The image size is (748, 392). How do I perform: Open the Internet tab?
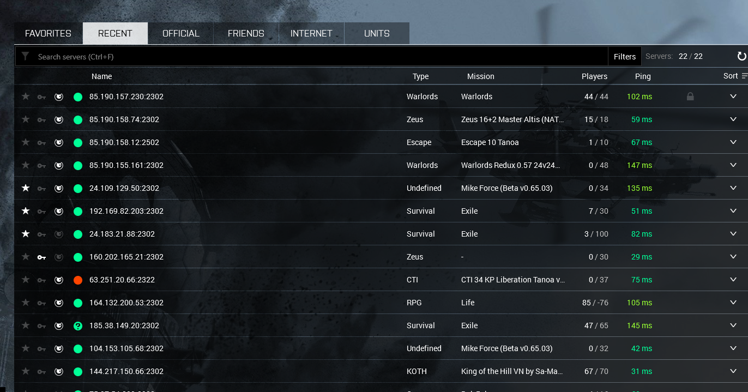[x=311, y=33]
